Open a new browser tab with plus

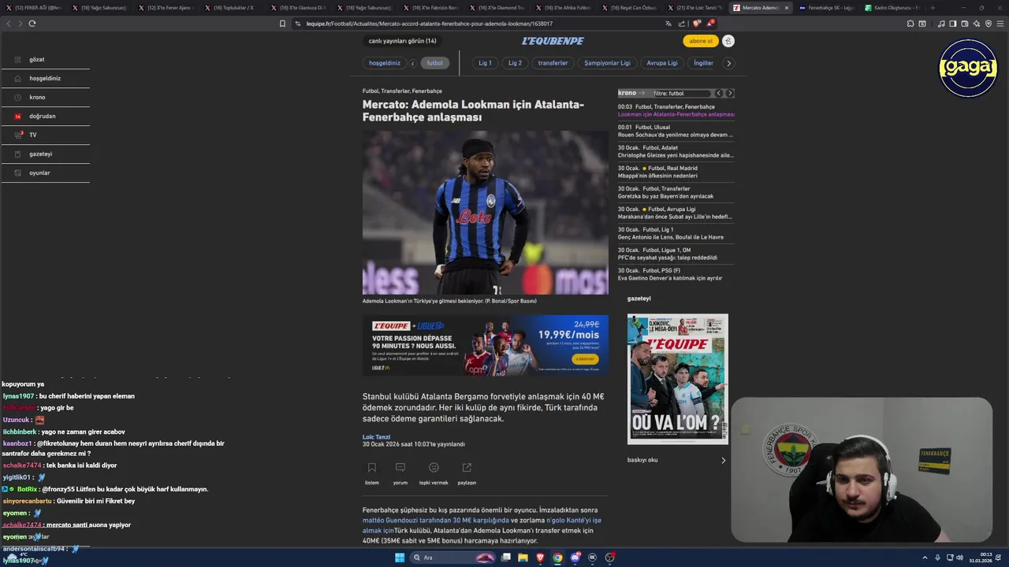click(933, 8)
